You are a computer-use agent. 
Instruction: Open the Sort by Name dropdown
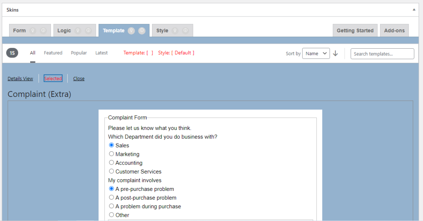[x=316, y=54]
